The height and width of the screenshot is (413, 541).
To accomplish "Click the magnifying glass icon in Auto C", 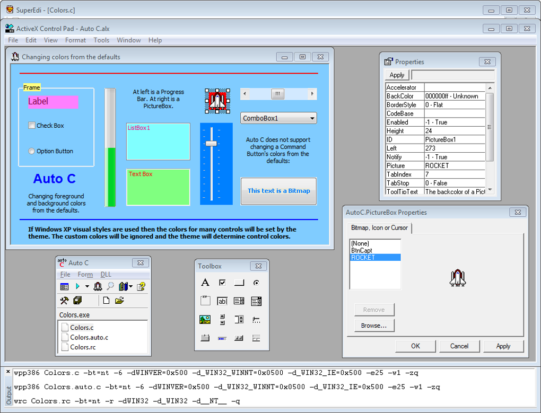I will [x=110, y=286].
